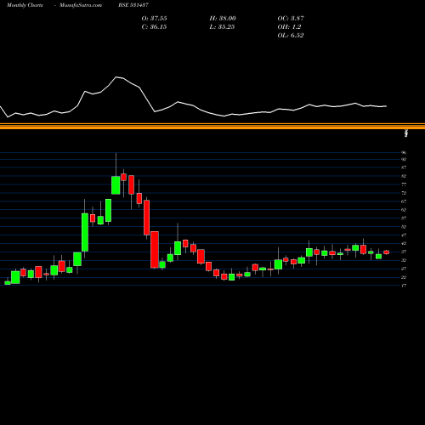Click the "OC: 3.87" reading
The width and height of the screenshot is (425, 425).
(291, 19)
